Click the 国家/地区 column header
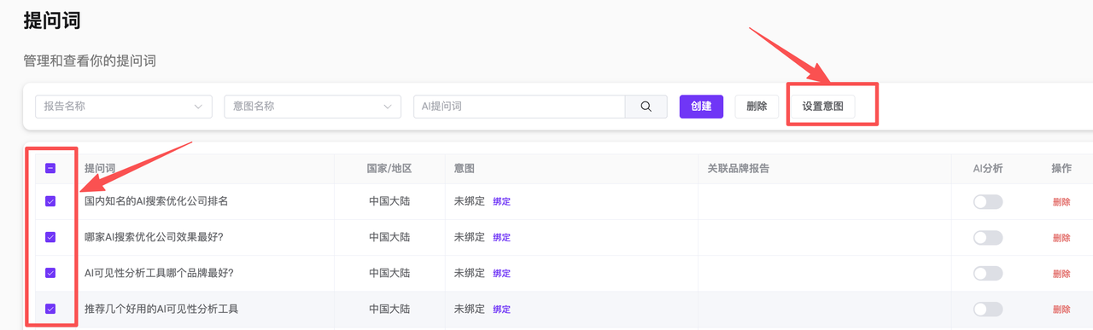The image size is (1093, 330). click(389, 169)
